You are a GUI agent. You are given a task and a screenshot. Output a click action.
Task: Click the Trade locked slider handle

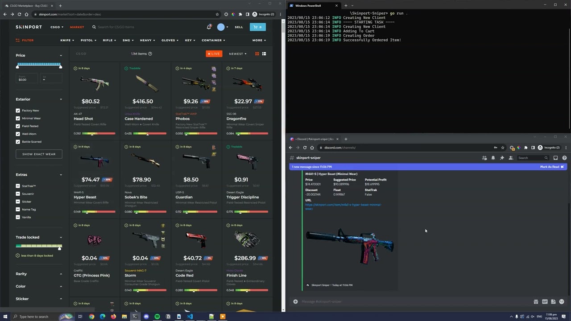pyautogui.click(x=59, y=248)
